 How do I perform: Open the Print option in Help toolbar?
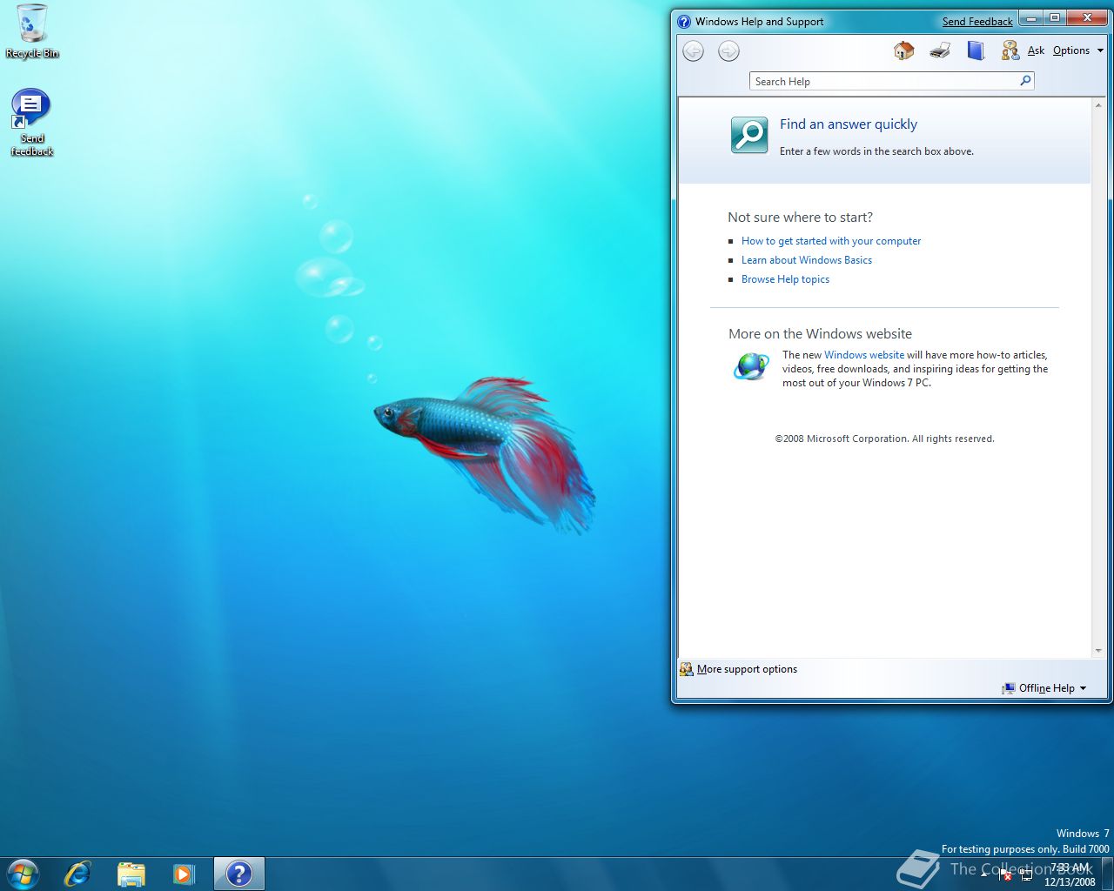point(939,50)
